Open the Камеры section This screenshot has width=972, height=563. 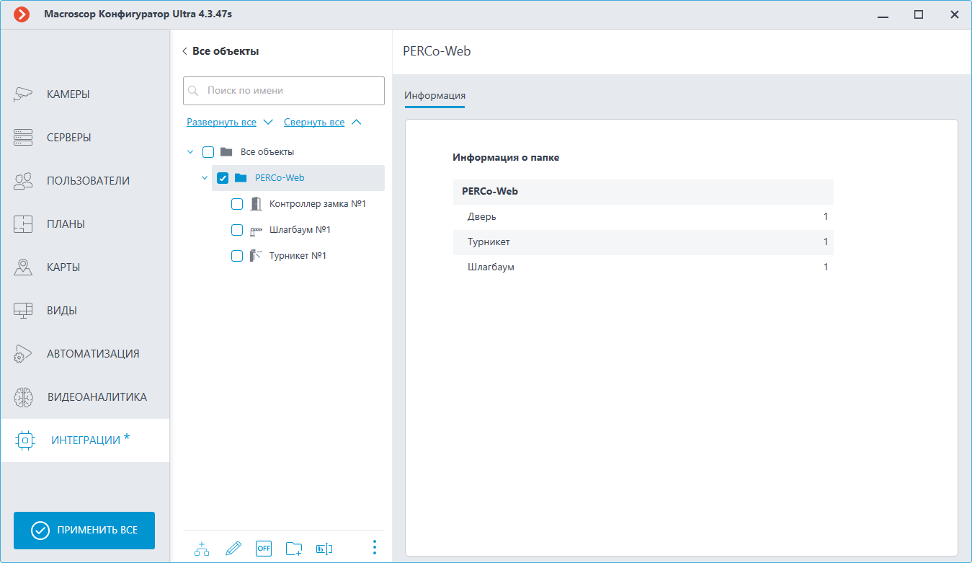pyautogui.click(x=85, y=94)
